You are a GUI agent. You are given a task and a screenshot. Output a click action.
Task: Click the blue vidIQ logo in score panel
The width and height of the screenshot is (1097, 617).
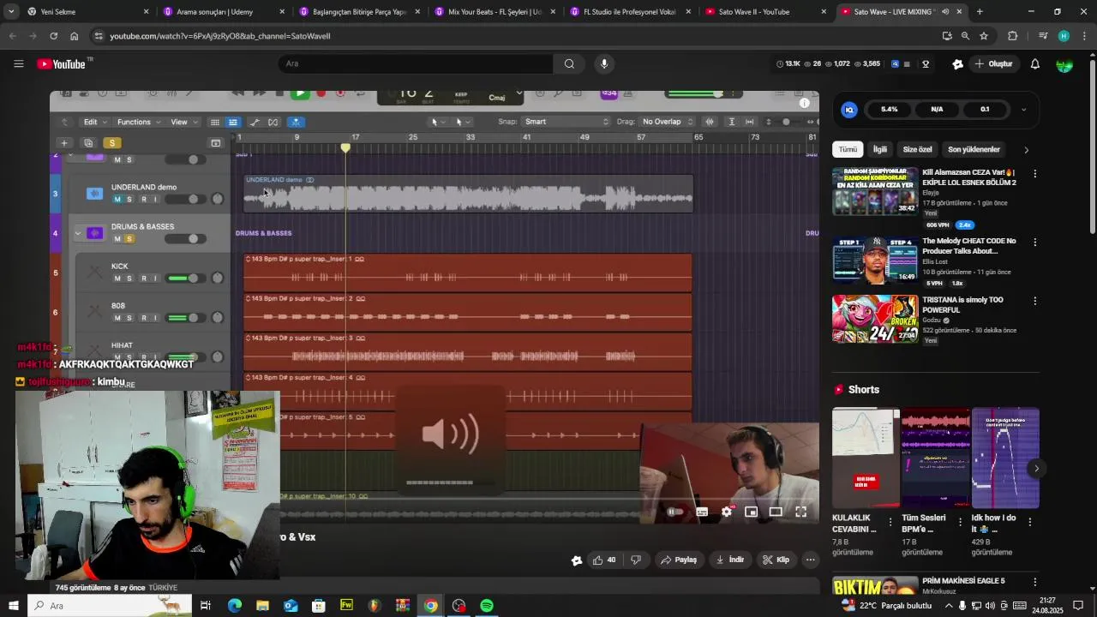(x=849, y=110)
